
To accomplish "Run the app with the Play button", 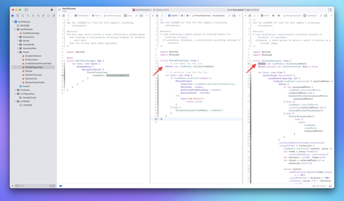I will (x=52, y=10).
